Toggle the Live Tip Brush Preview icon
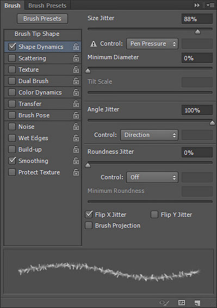 (x=164, y=303)
